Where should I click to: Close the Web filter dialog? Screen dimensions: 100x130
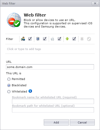pos(95,3)
